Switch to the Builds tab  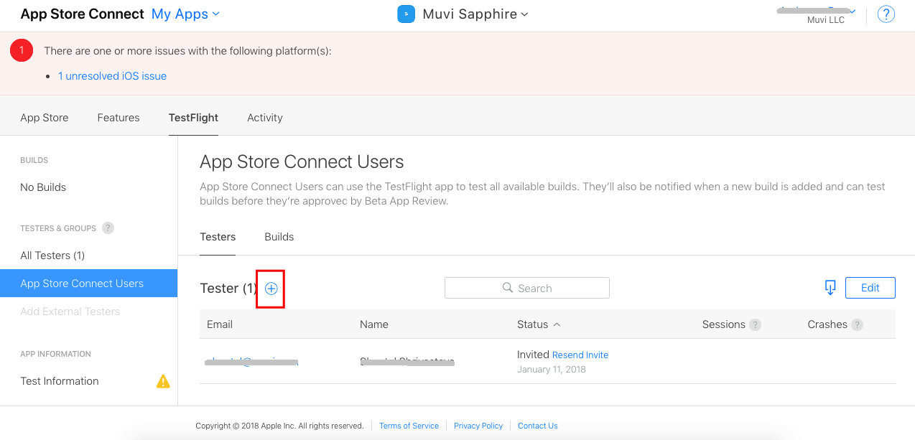[x=279, y=237]
